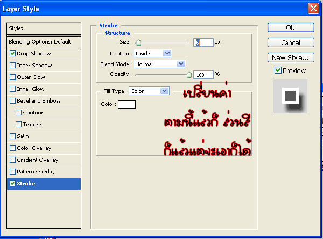323x239 pixels.
Task: Click the Opacity slider track
Action: pos(162,75)
